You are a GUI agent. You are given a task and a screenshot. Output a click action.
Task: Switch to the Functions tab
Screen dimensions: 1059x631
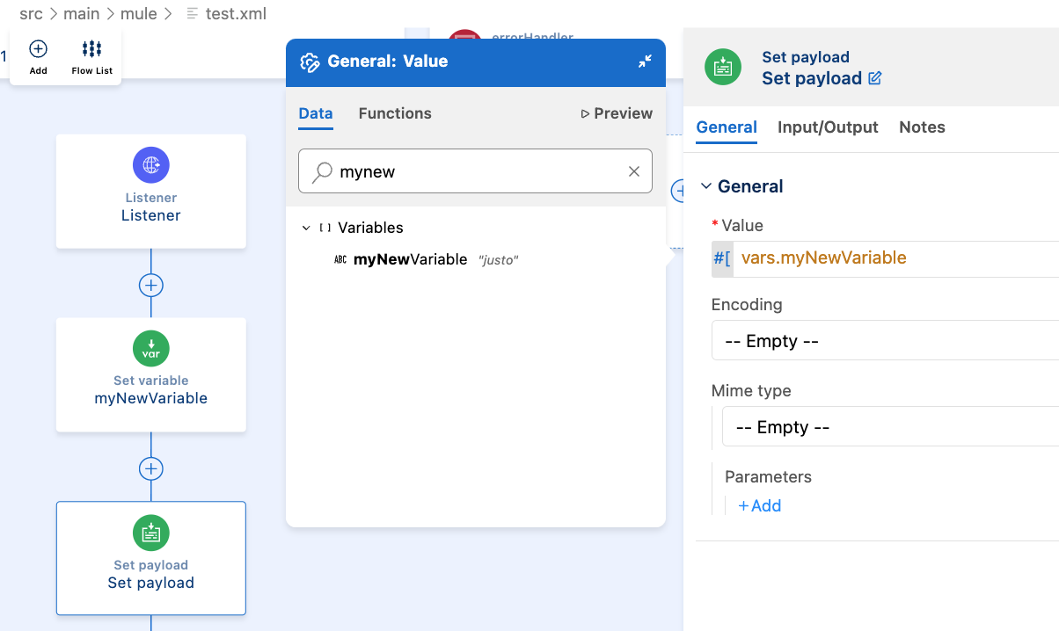tap(395, 113)
